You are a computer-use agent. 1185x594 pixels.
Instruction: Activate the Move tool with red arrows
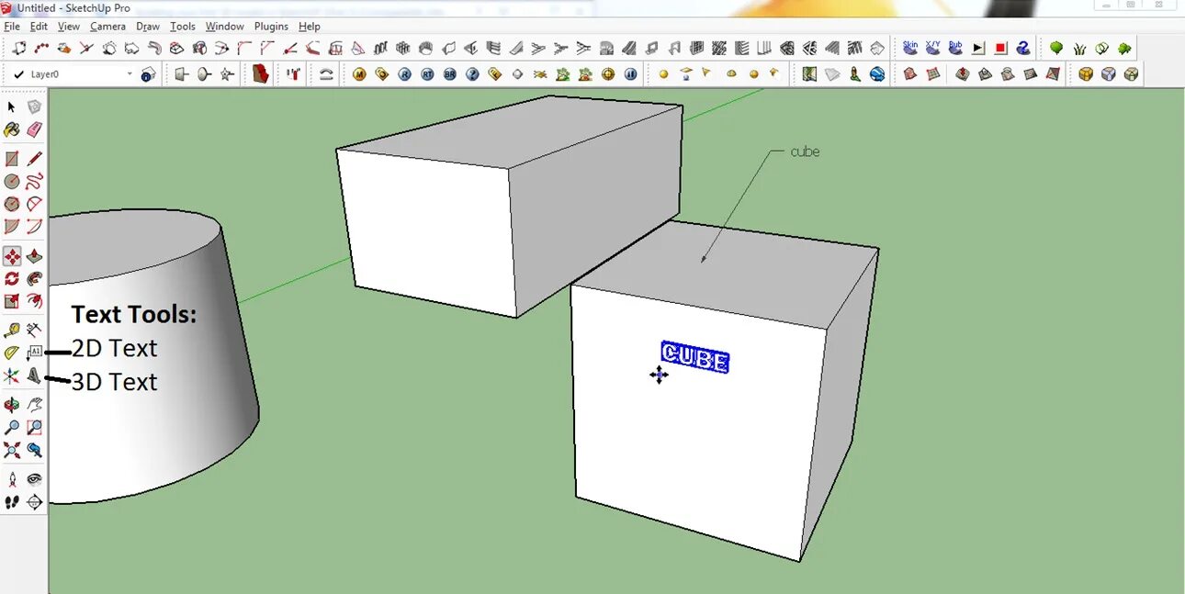click(x=12, y=256)
